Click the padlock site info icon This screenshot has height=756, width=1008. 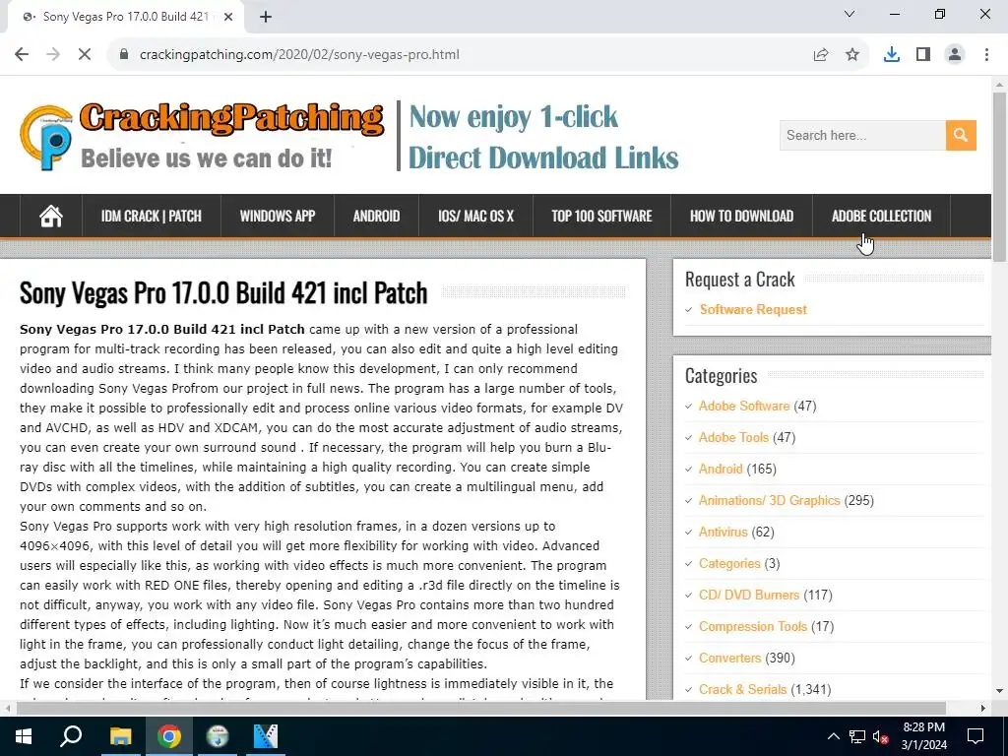pos(124,55)
